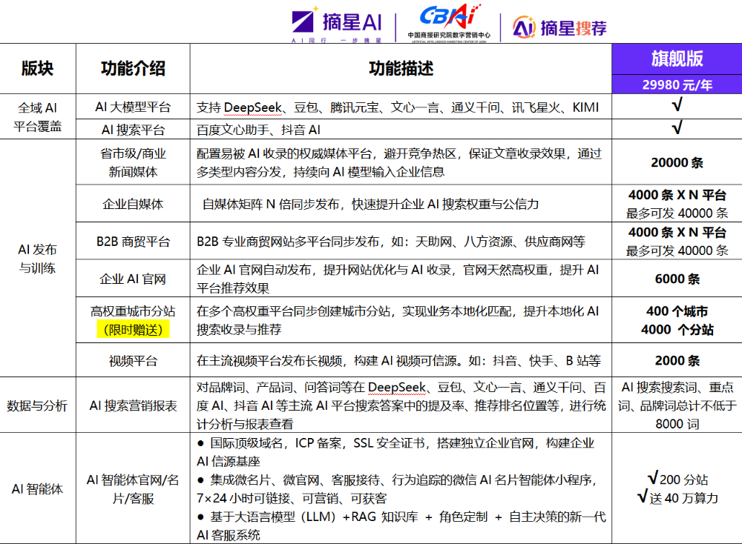Select the B2B商贸平台 cell
742x544 pixels.
tap(133, 242)
